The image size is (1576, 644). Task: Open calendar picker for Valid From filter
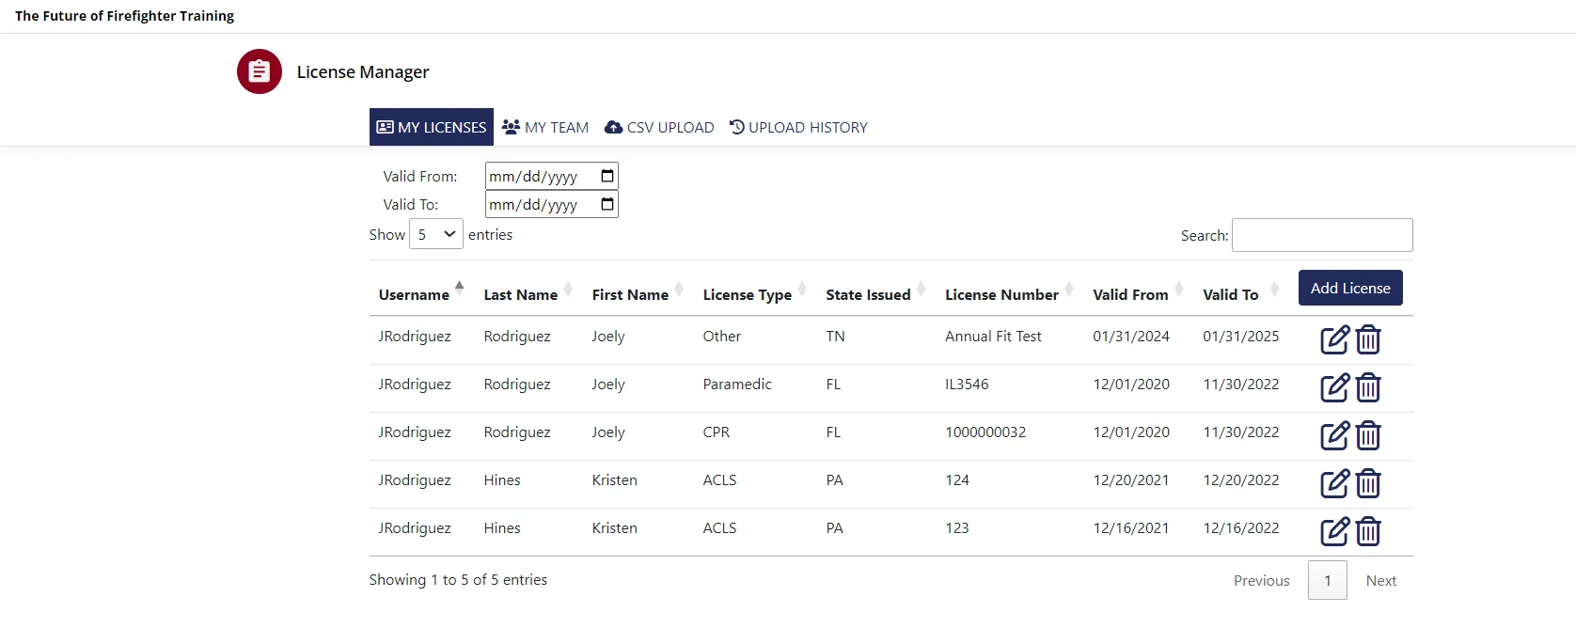(607, 176)
